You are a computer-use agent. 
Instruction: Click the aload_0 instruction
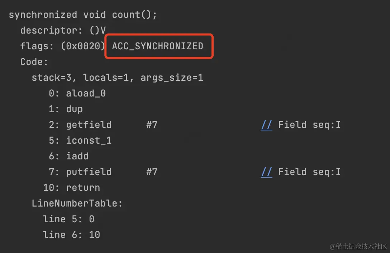pyautogui.click(x=86, y=94)
